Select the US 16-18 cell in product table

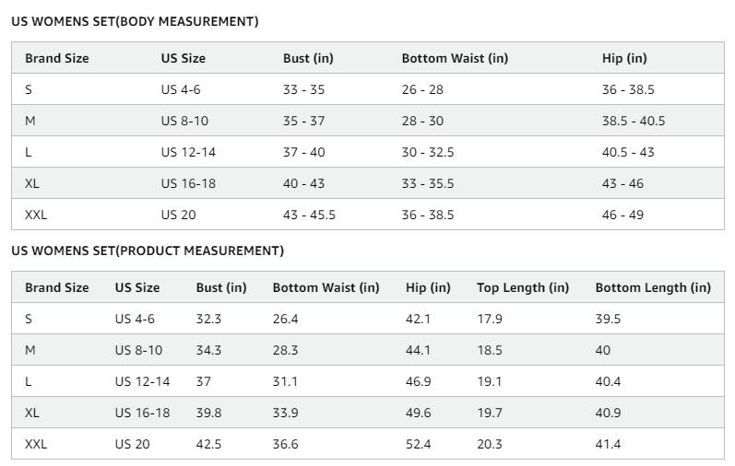tap(143, 414)
